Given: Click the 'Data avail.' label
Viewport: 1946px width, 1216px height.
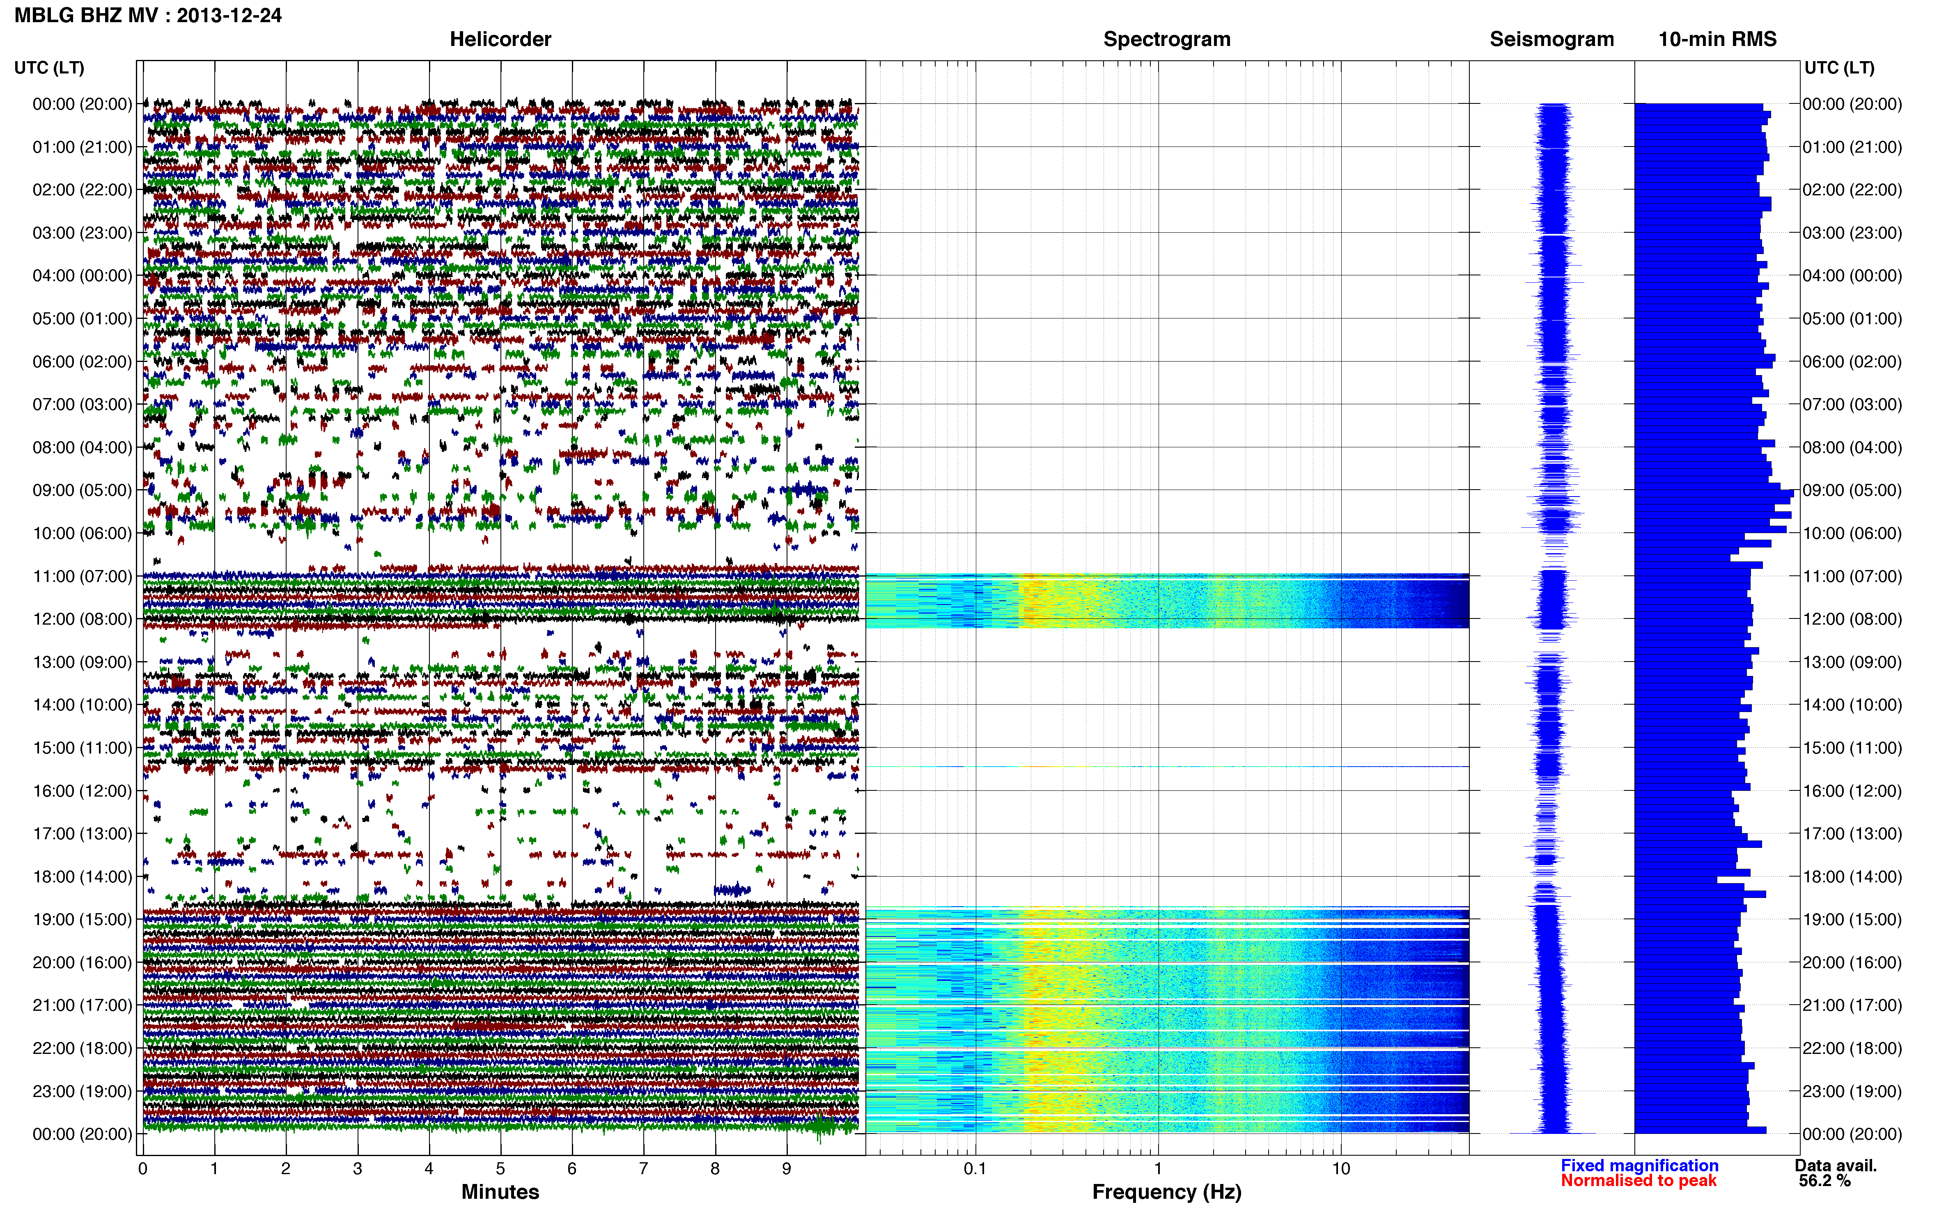Looking at the screenshot, I should tap(1836, 1166).
